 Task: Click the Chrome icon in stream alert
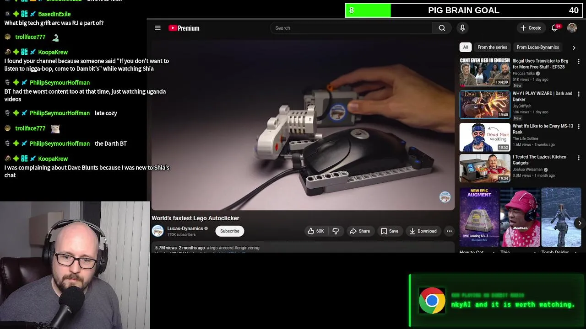click(432, 300)
